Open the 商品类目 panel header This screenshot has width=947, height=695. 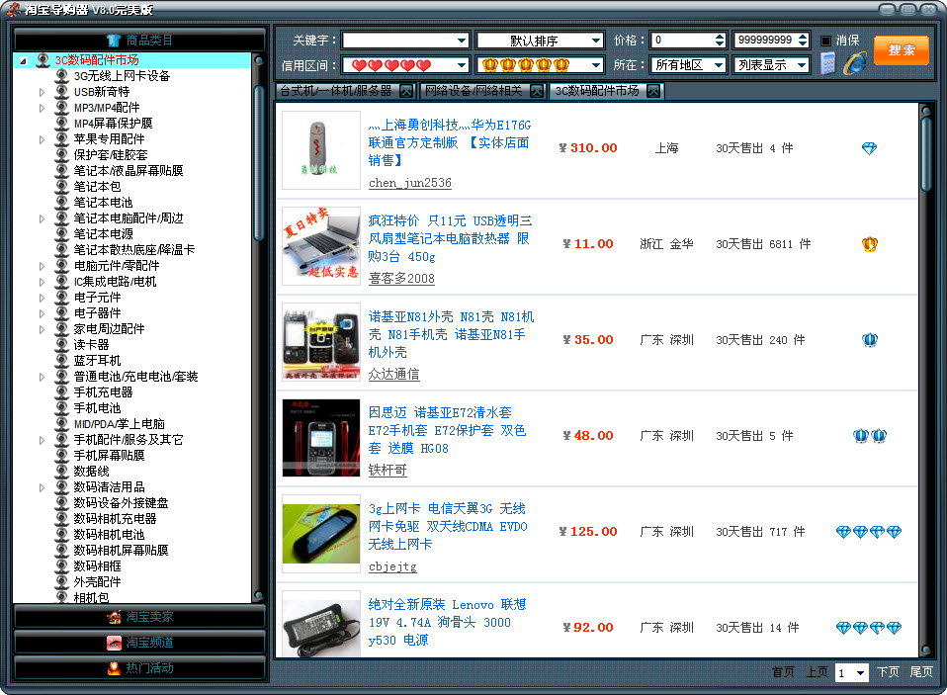pos(139,41)
